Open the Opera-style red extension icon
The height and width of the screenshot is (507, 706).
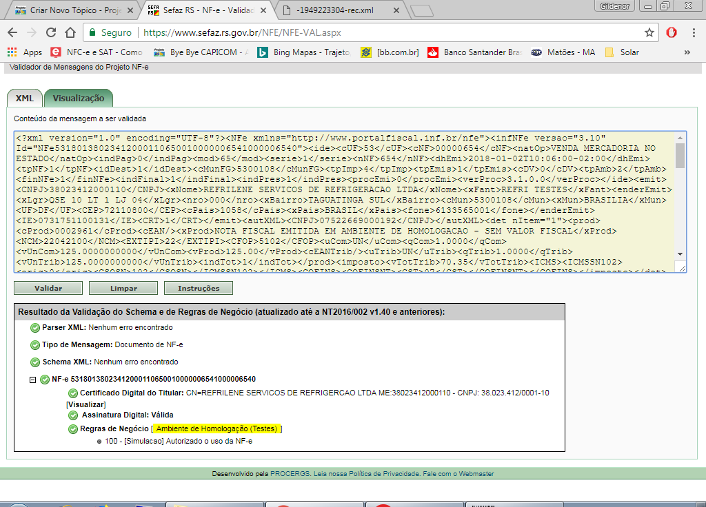pyautogui.click(x=672, y=32)
